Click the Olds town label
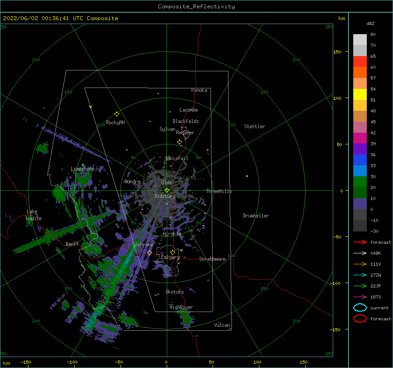The width and height of the screenshot is (393, 368). tap(166, 182)
